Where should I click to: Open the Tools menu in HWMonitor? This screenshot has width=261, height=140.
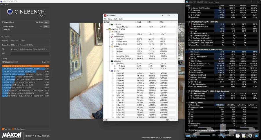115,19
